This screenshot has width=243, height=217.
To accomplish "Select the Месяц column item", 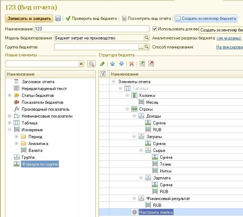I will [x=152, y=102].
